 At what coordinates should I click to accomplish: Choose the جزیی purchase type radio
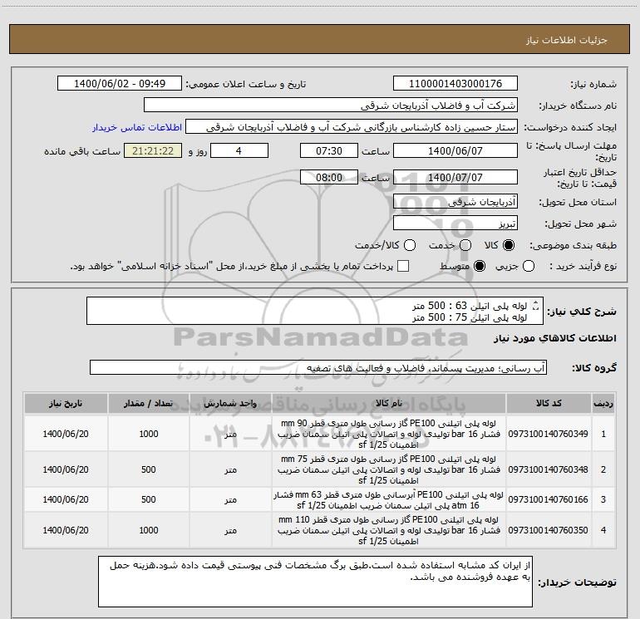(x=529, y=266)
